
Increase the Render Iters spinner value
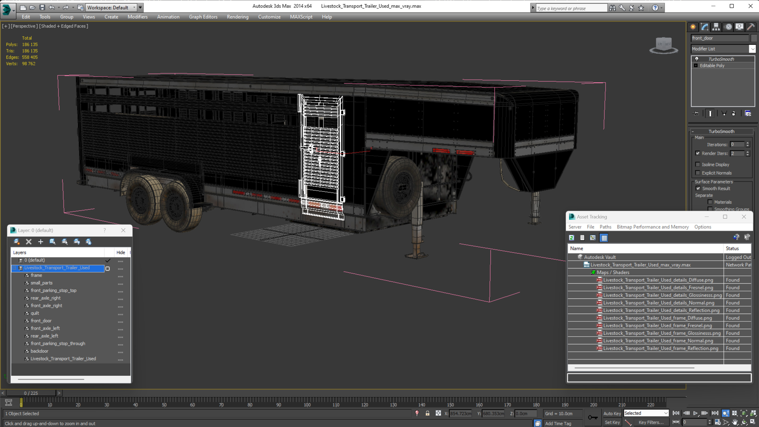[748, 152]
